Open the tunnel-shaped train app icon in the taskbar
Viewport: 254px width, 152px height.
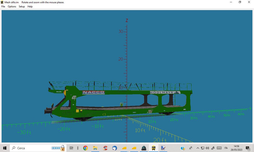(x=144, y=148)
